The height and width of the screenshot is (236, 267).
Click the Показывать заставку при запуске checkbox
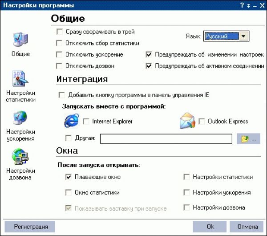[x=69, y=208]
